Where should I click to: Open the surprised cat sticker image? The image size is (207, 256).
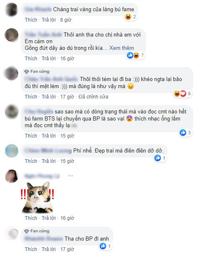pyautogui.click(x=37, y=197)
